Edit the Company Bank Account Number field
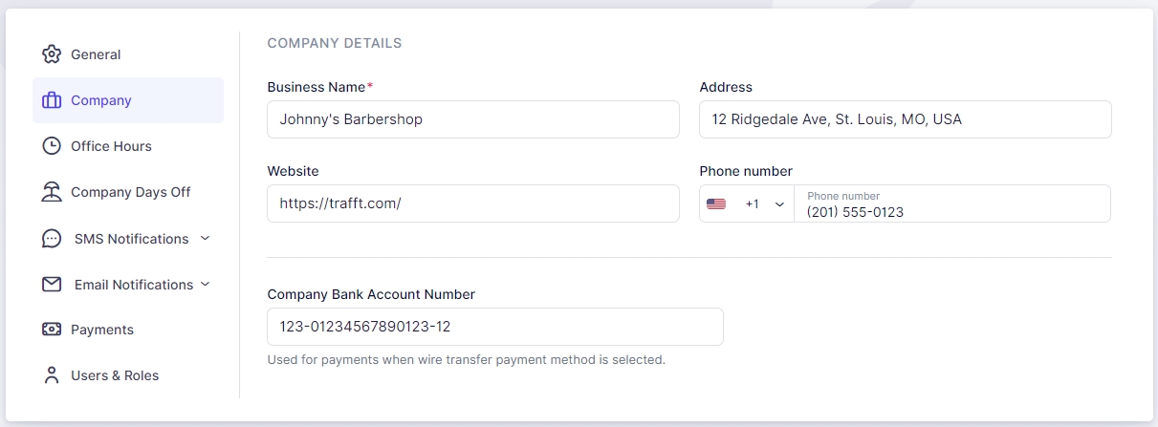The image size is (1158, 427). tap(494, 327)
